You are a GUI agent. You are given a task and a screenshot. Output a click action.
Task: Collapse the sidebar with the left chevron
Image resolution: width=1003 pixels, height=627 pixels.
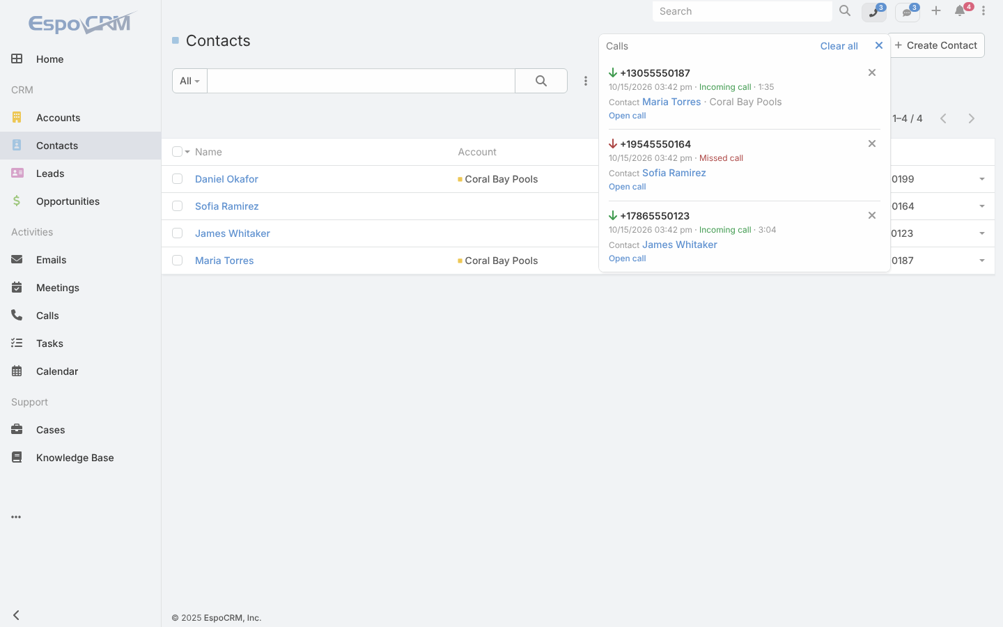point(16,615)
